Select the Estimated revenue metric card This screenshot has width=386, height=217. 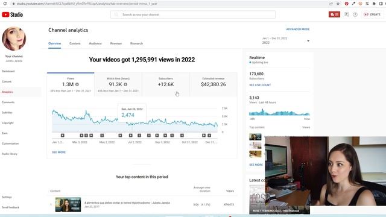click(214, 84)
